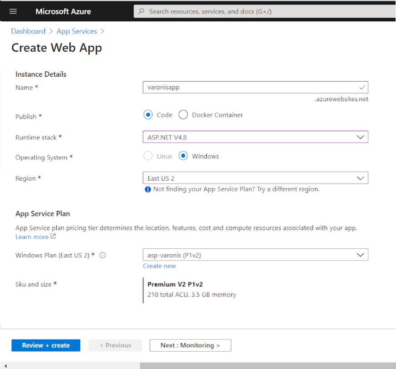Click the Review + create button
Screen dimensions: 396x369
46,345
